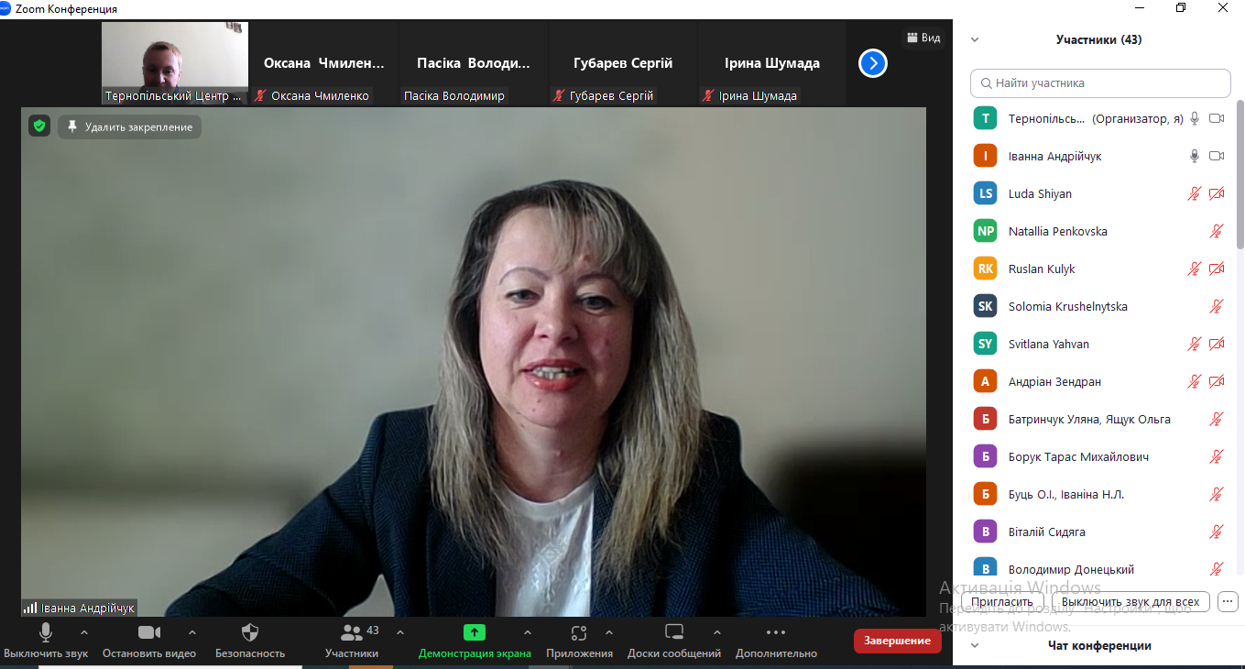
Task: Click red Завершение end meeting button
Action: point(897,641)
